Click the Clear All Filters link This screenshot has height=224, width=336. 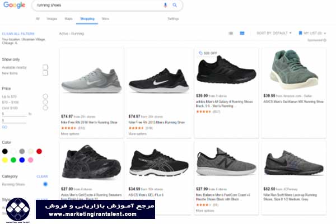18,34
